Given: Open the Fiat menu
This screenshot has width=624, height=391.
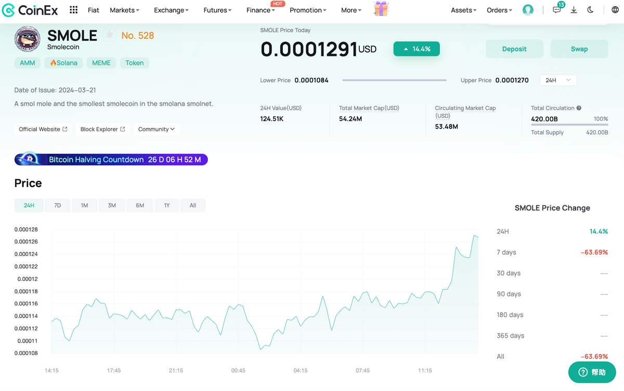Looking at the screenshot, I should click(x=94, y=10).
